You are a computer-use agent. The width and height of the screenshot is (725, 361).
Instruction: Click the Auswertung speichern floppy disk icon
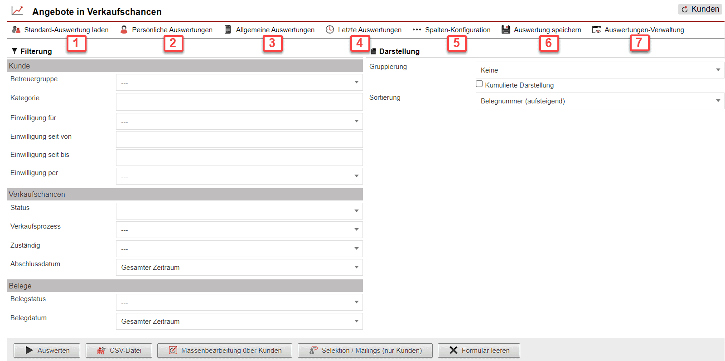tap(506, 29)
